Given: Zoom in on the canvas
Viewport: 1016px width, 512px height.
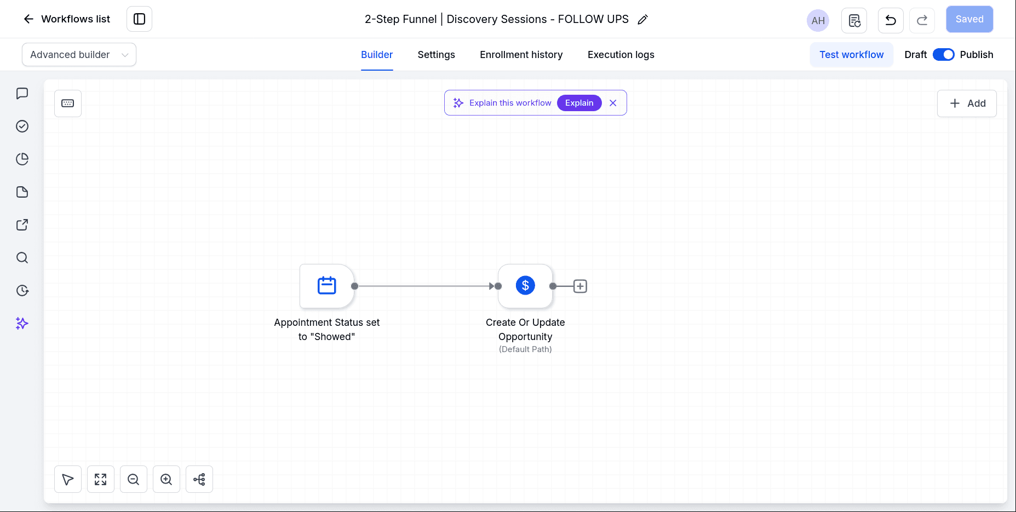Looking at the screenshot, I should tap(167, 480).
